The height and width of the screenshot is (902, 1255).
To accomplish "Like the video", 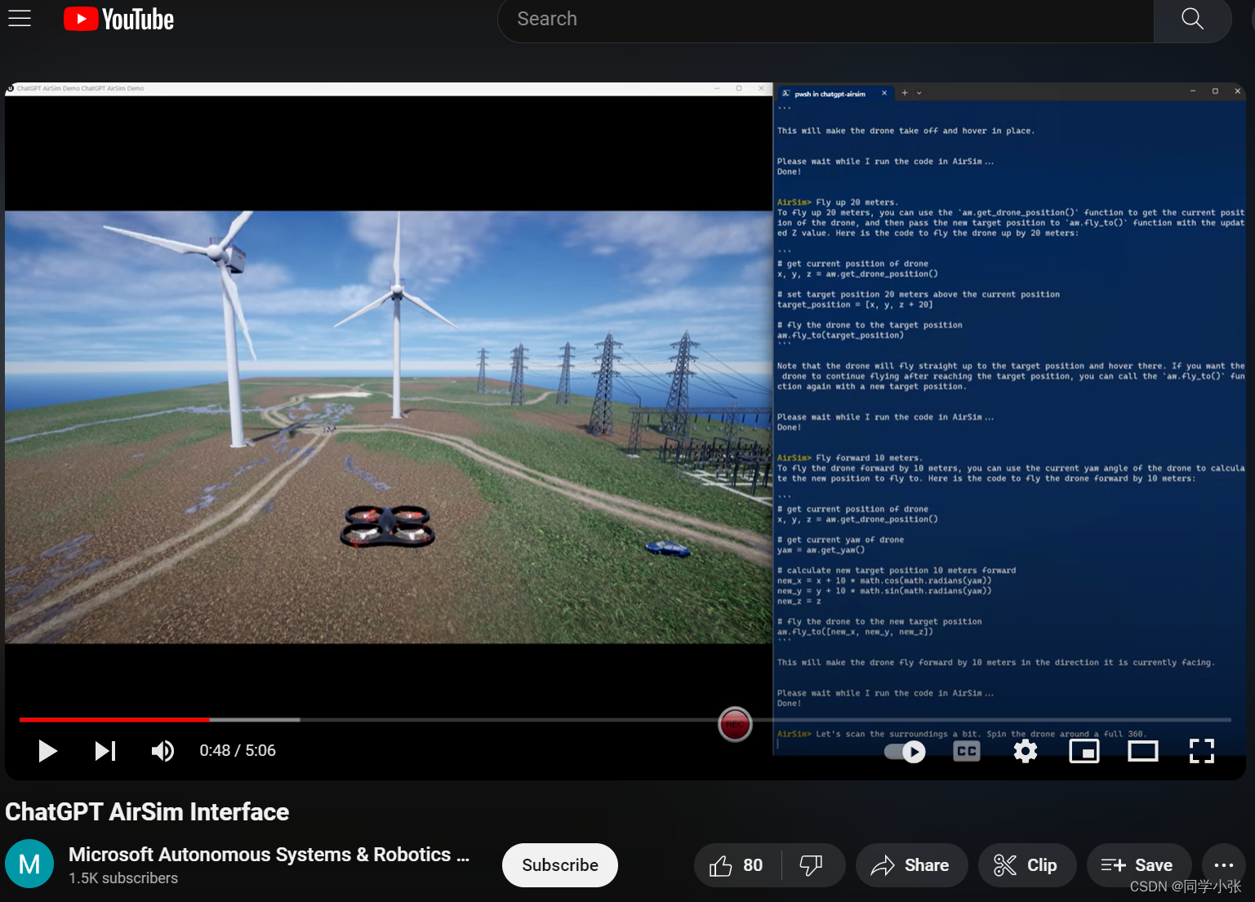I will pyautogui.click(x=737, y=865).
